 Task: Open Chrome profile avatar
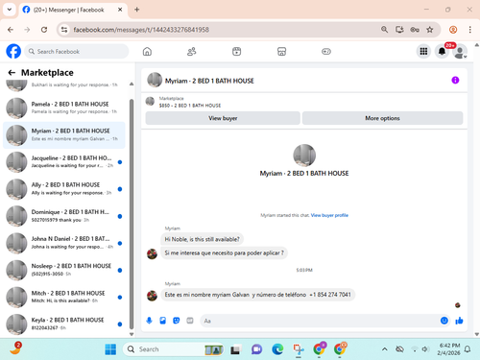pos(453,30)
